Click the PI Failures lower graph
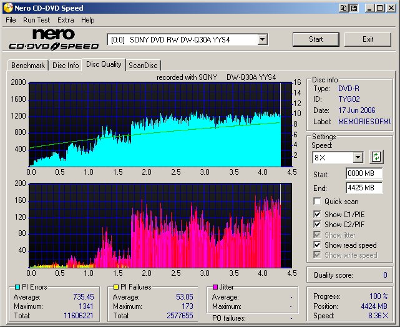Screen dimensions: 400x327 tap(160, 225)
